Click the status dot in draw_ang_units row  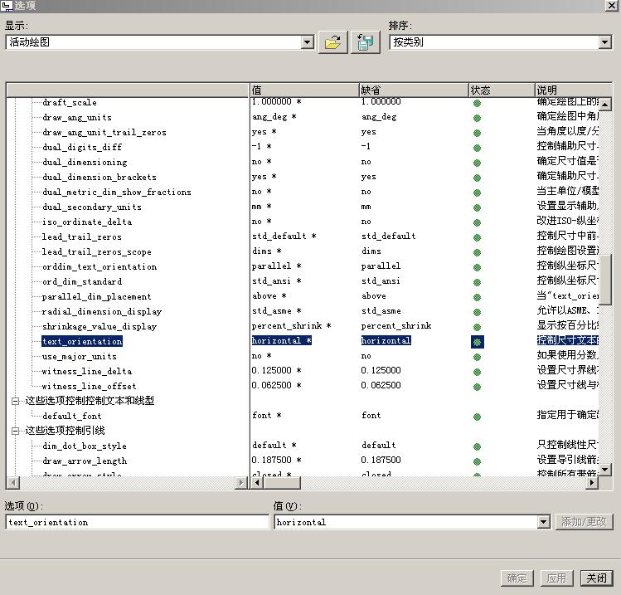[x=478, y=118]
